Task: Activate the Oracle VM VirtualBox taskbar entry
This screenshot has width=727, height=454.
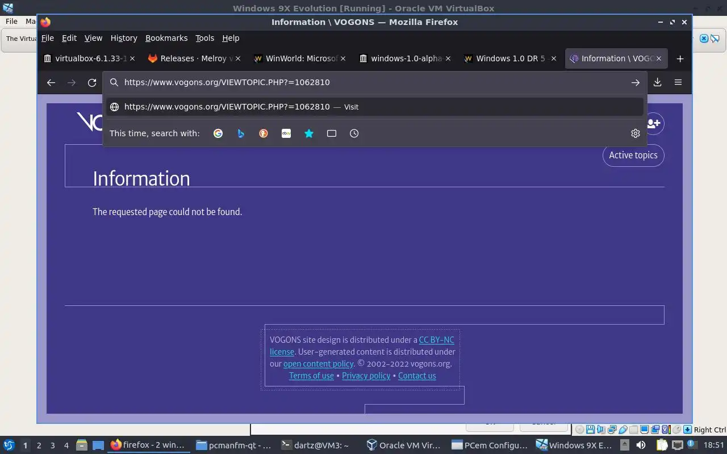Action: coord(404,445)
